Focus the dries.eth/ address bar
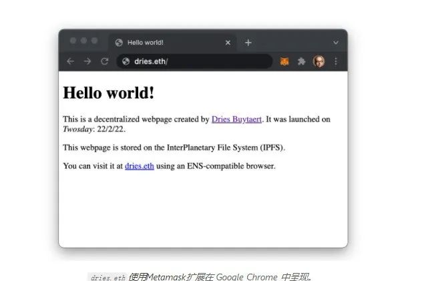 coord(194,61)
